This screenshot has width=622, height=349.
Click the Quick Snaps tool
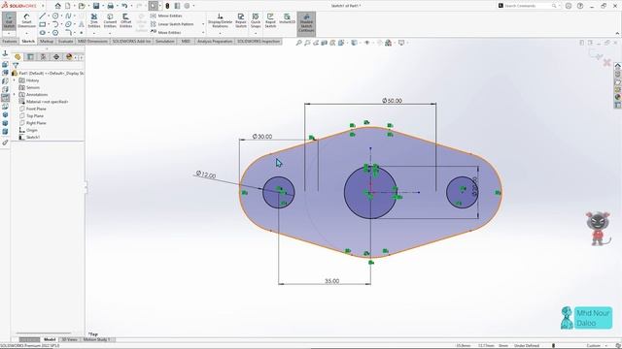(256, 20)
